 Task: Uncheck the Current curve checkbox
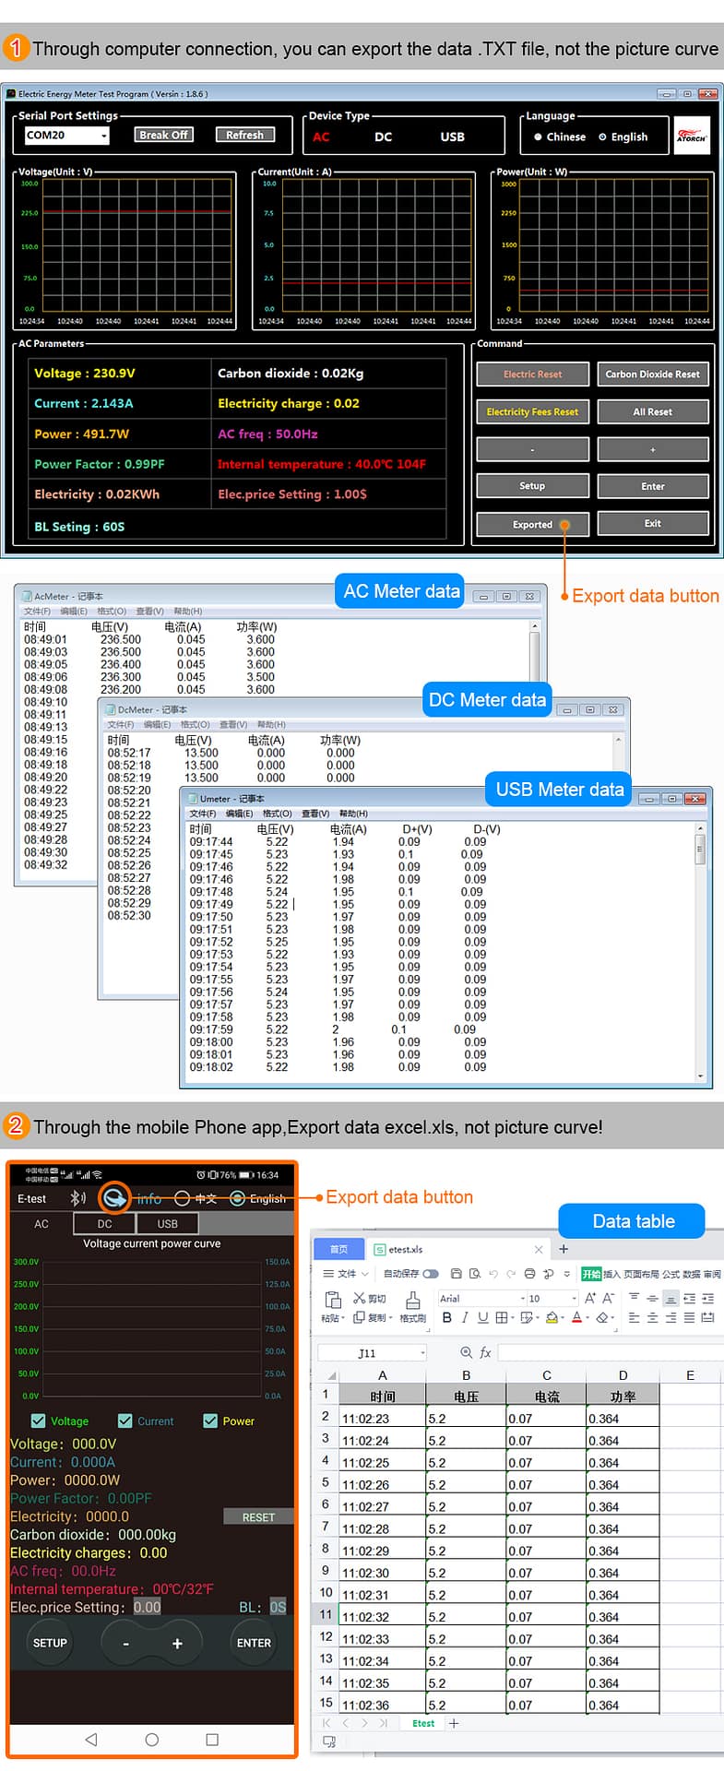(125, 1420)
